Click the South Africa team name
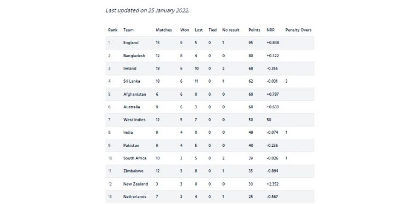The width and height of the screenshot is (408, 204). [x=135, y=158]
